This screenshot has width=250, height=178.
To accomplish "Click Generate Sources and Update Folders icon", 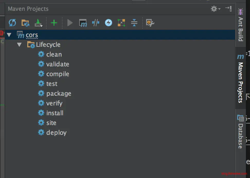I will pyautogui.click(x=25, y=23).
